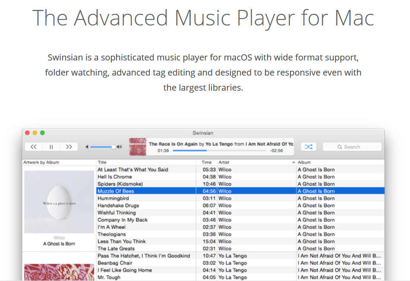
Task: Sort by the Album column header
Action: [341, 162]
